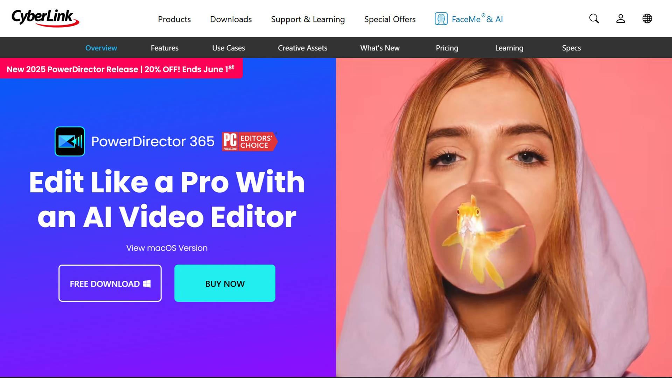Screen dimensions: 672x378
Task: Open the Pricing tab
Action: [x=447, y=48]
